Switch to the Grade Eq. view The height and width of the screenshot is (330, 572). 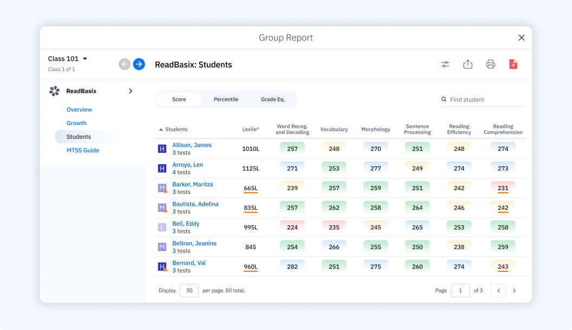pyautogui.click(x=273, y=99)
